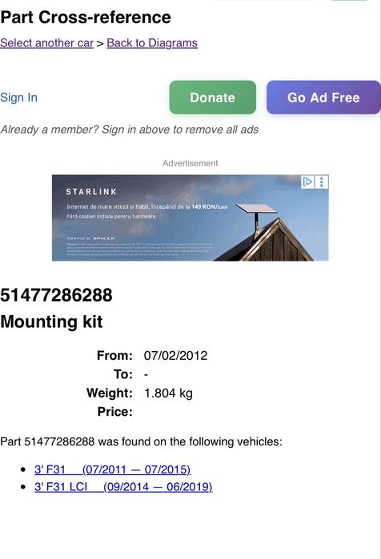Open the 3' F31 (07/2011 — 07/2015) vehicle link
This screenshot has width=381, height=559.
[x=112, y=469]
